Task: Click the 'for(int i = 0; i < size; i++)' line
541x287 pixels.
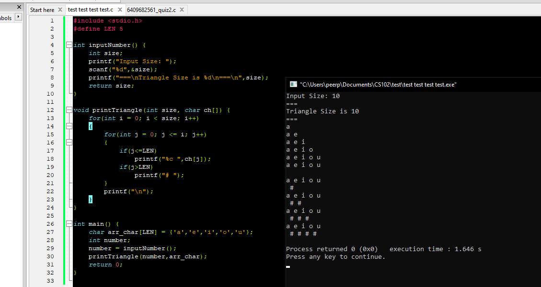Action: pyautogui.click(x=144, y=118)
